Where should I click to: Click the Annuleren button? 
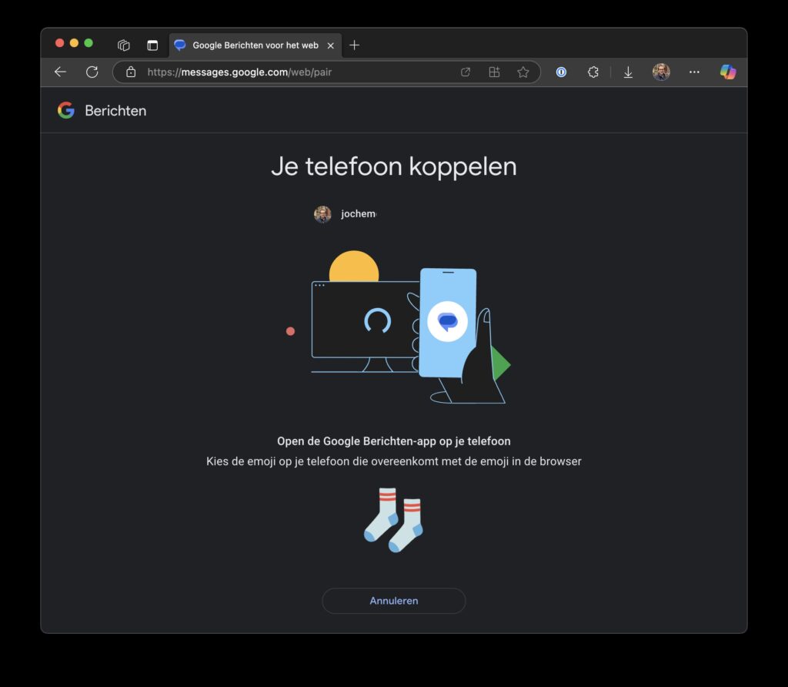(394, 601)
